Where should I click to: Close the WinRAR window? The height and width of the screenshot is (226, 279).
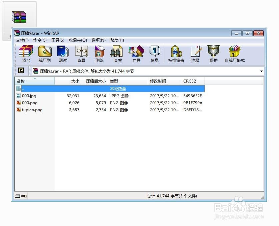click(x=259, y=33)
